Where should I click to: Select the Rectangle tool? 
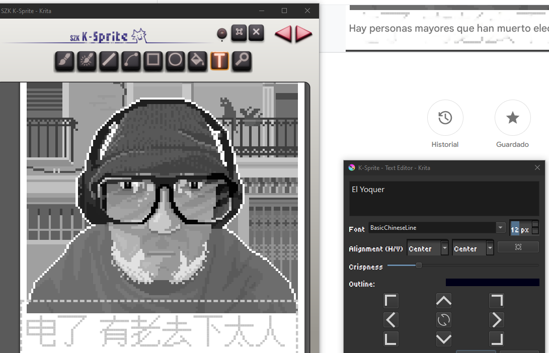(153, 61)
